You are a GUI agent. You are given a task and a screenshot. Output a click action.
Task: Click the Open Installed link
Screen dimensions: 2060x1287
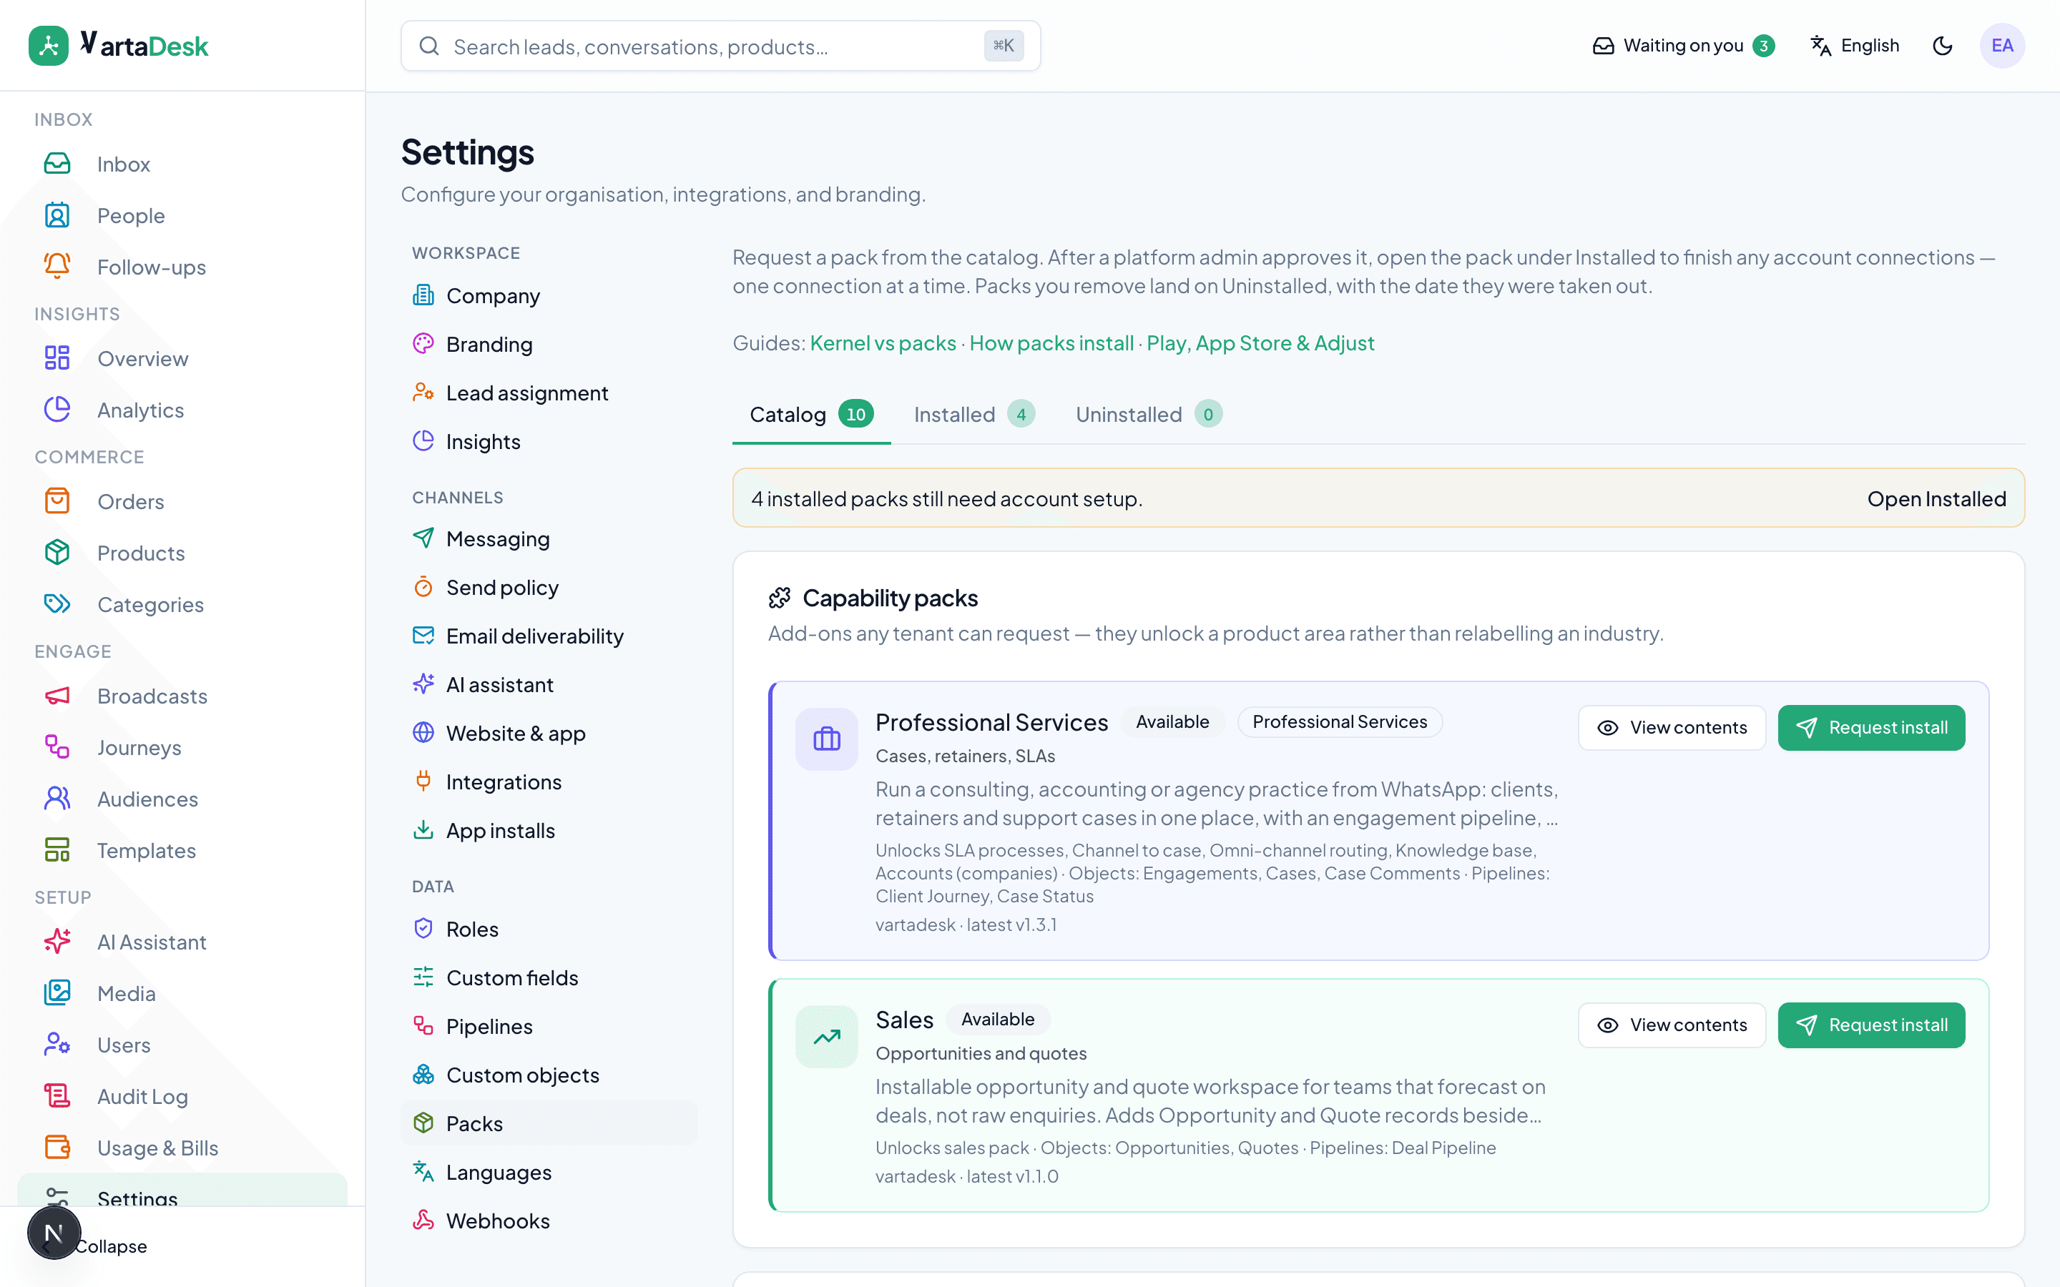(x=1936, y=499)
